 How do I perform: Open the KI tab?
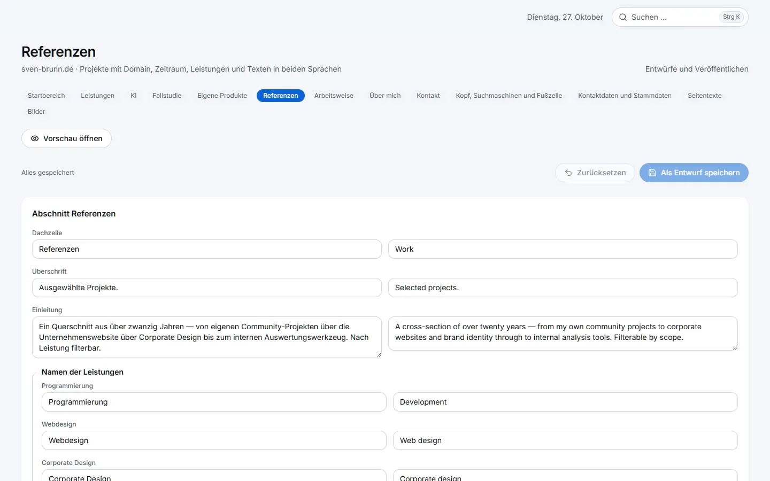coord(134,96)
